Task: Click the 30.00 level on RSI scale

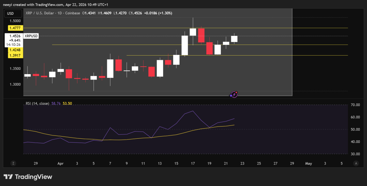Action: tap(356, 154)
